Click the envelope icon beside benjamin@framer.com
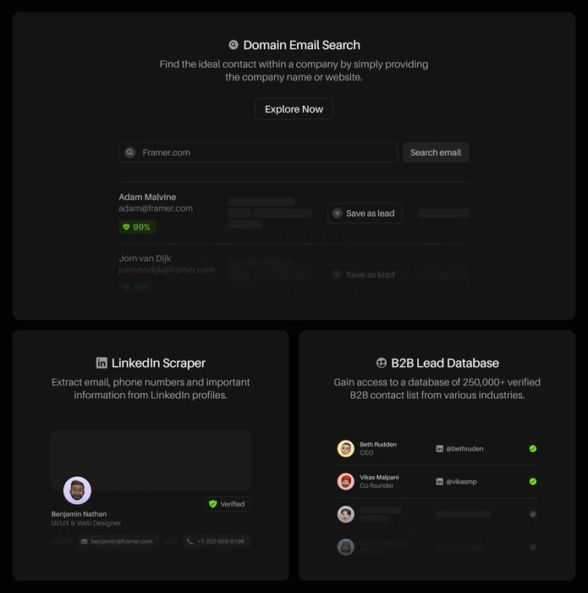 pyautogui.click(x=84, y=541)
